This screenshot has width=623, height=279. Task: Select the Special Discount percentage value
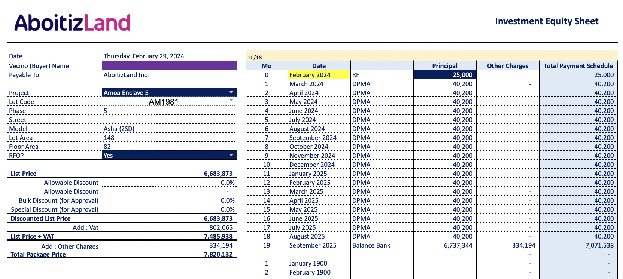pyautogui.click(x=227, y=209)
